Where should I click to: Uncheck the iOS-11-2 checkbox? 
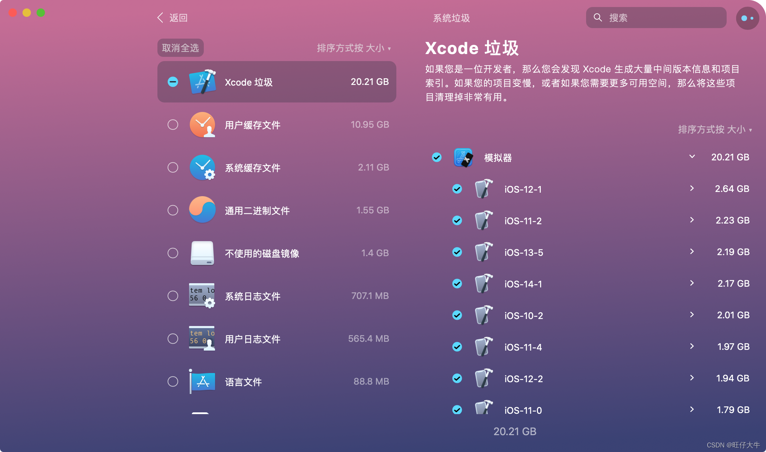[457, 220]
